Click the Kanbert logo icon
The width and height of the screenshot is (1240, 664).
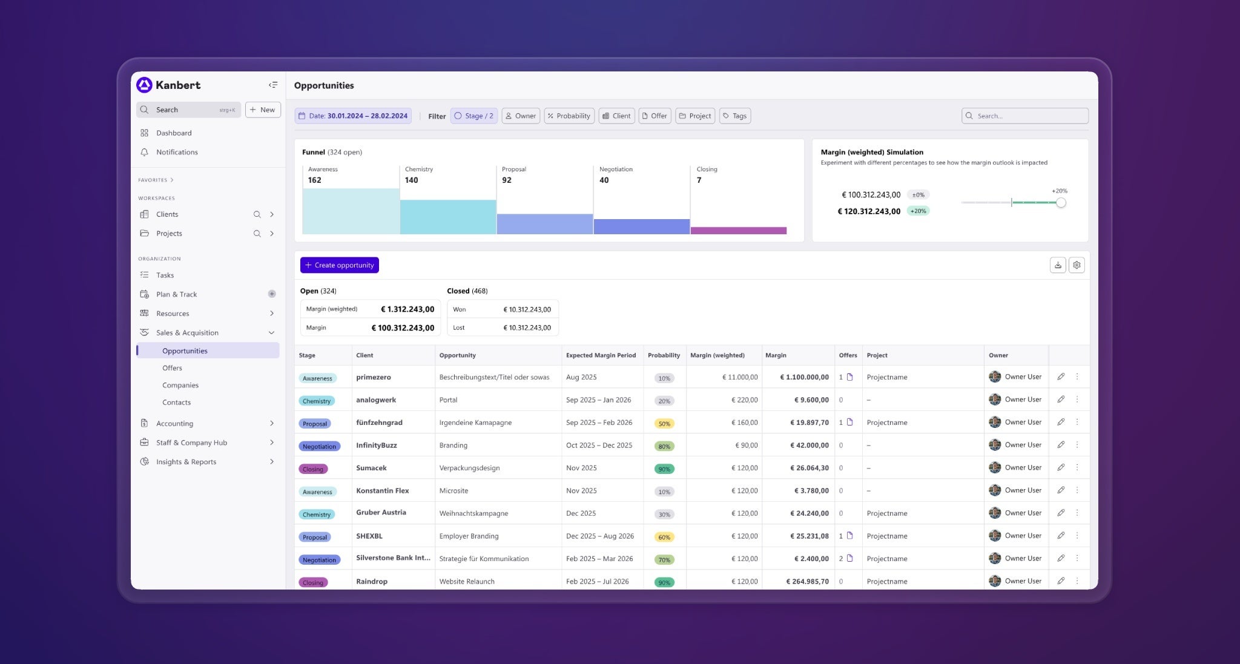tap(144, 85)
